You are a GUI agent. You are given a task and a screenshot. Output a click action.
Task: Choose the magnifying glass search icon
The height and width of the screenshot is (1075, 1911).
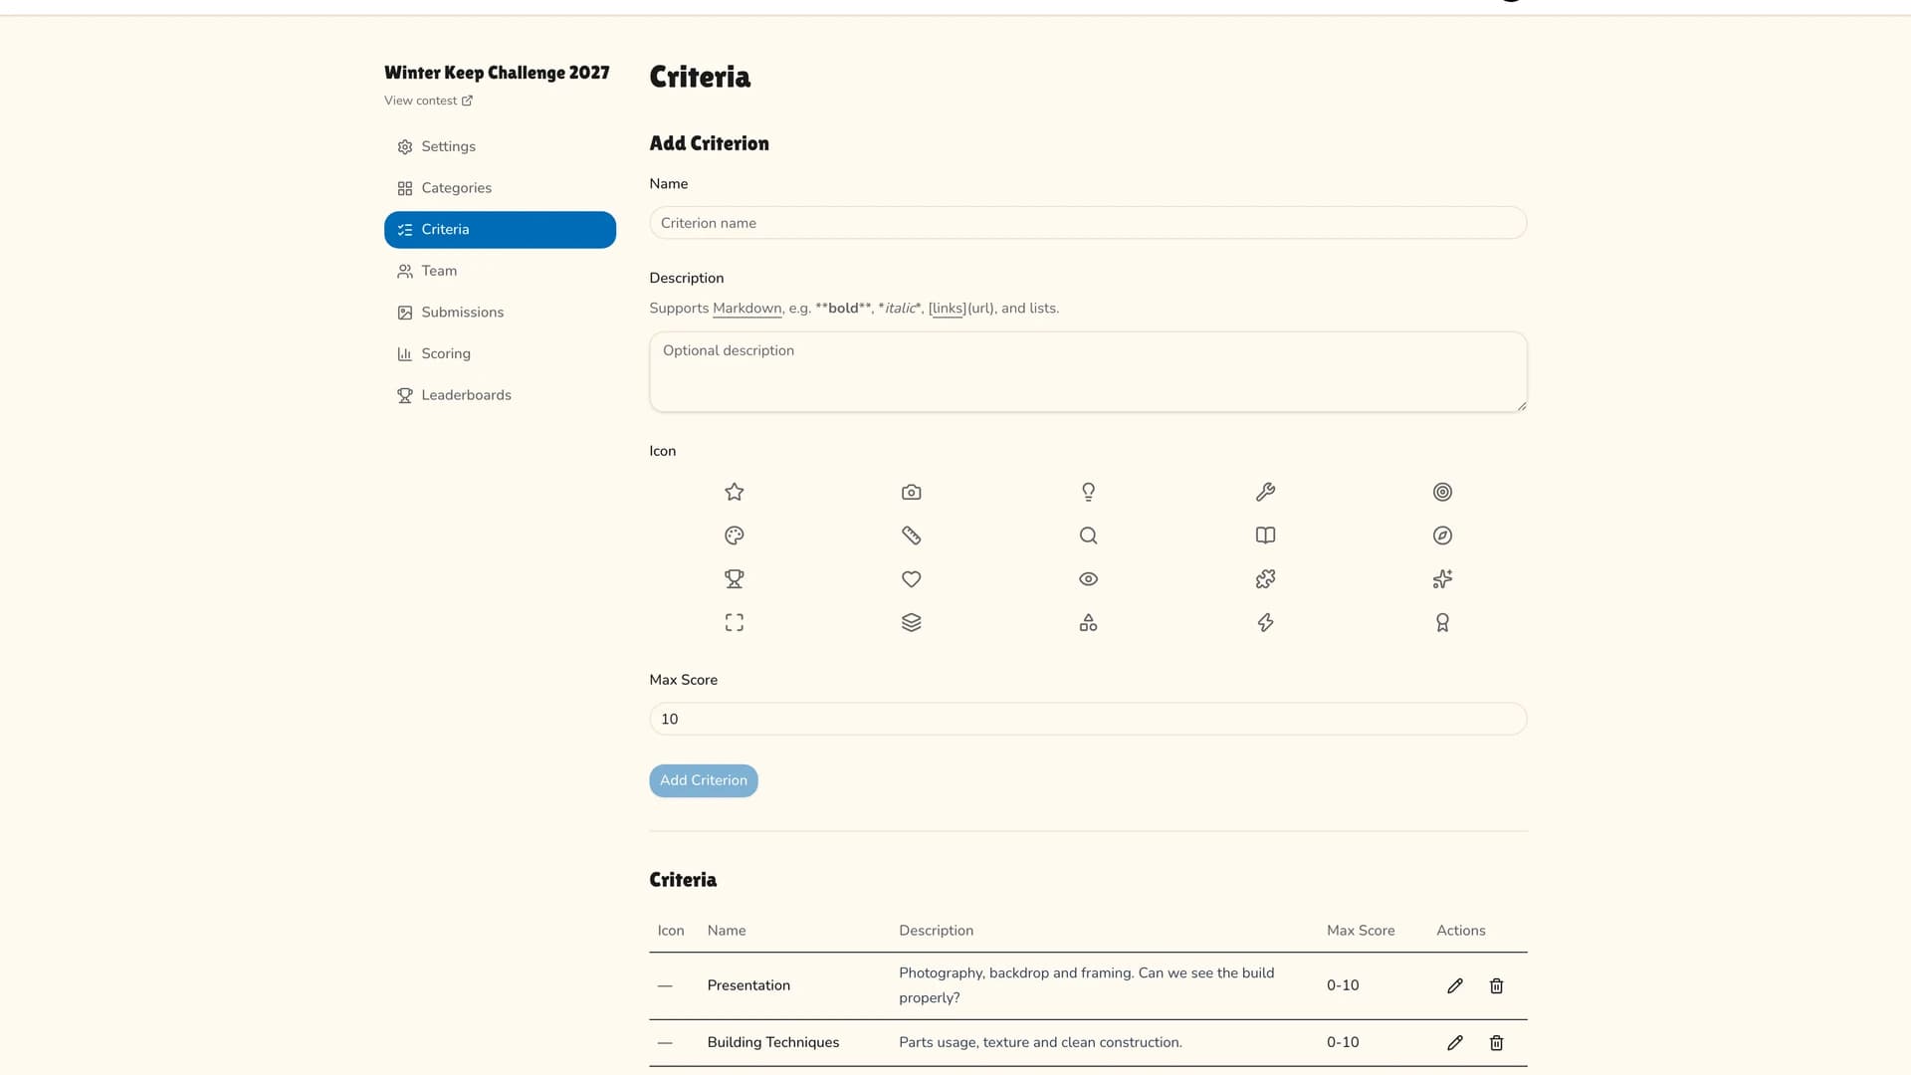(1088, 536)
